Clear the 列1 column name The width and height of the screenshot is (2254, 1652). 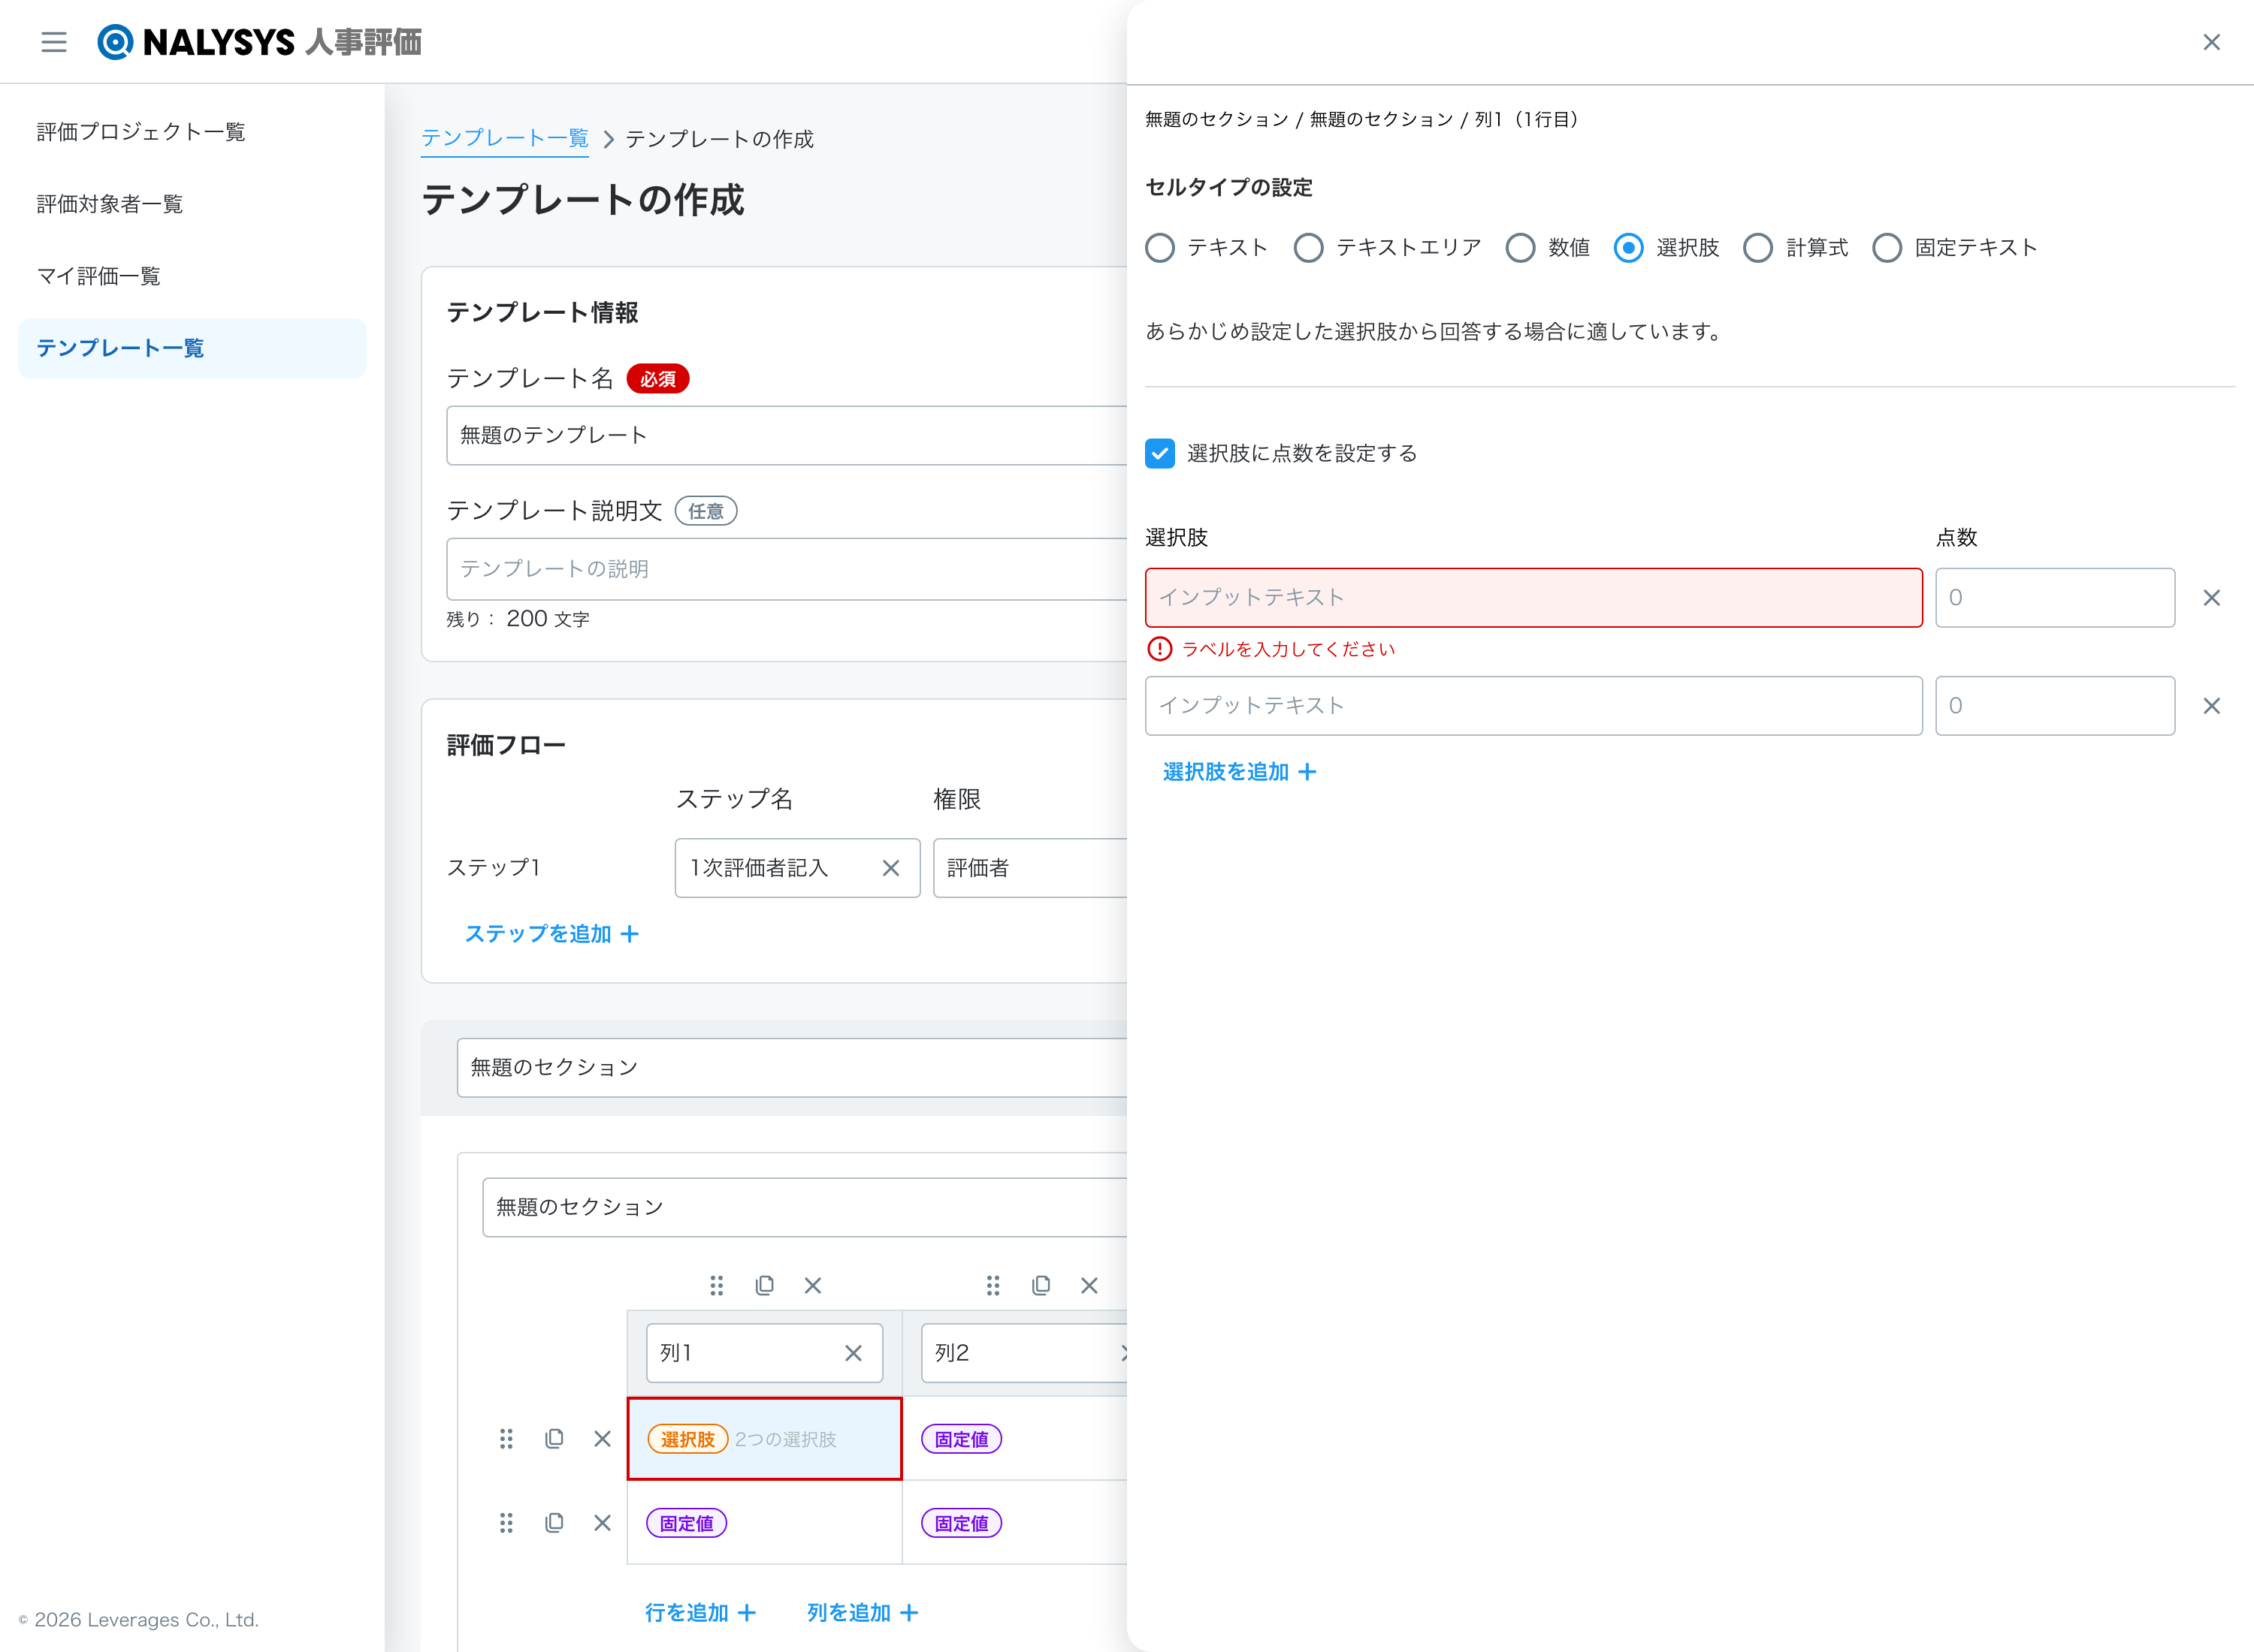(852, 1353)
